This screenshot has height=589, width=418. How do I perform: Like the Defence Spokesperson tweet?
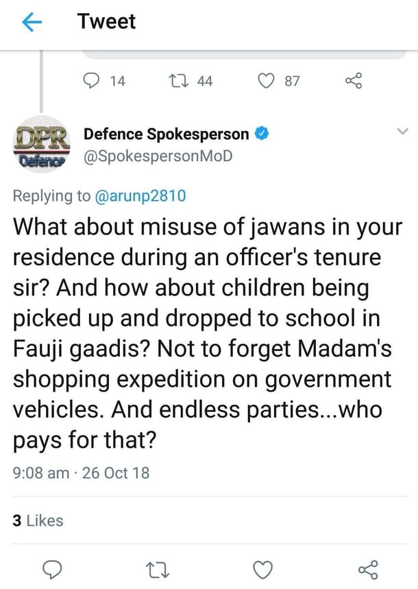coord(263,569)
